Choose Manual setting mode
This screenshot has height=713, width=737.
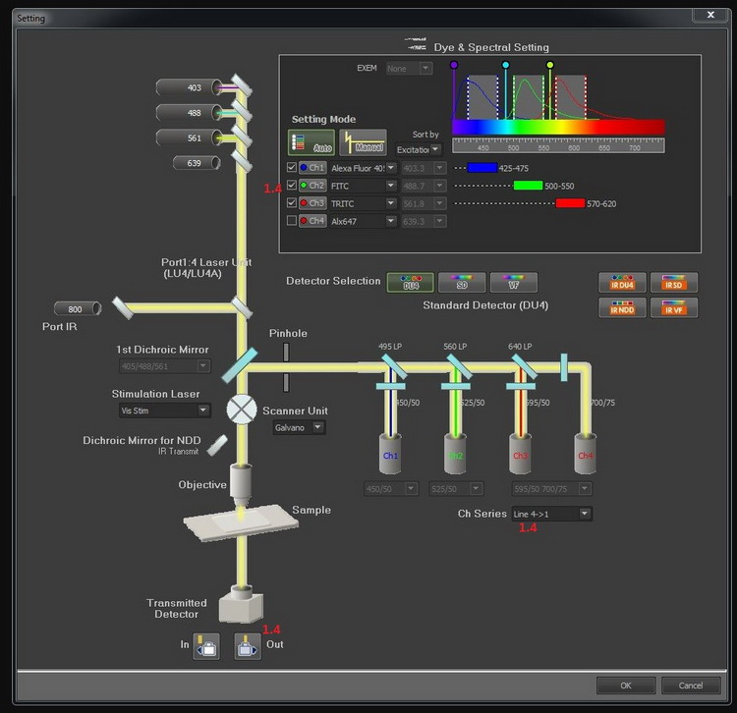point(363,142)
